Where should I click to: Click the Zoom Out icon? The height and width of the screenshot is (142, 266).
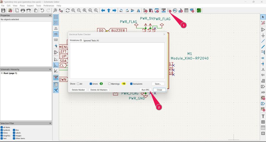pyautogui.click(x=79, y=10)
